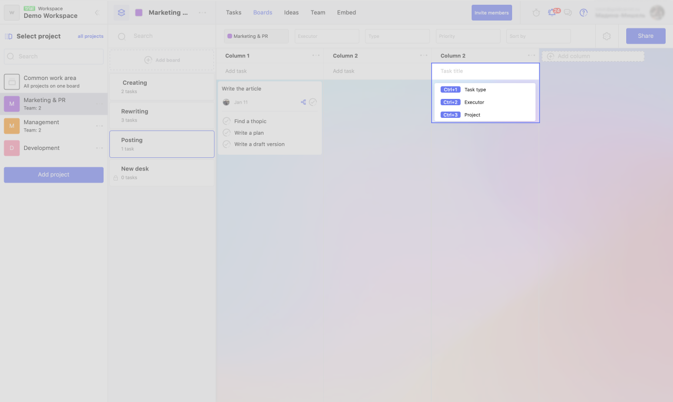Open the Executor filter dropdown
Screen dimensions: 673x402
pyautogui.click(x=327, y=36)
